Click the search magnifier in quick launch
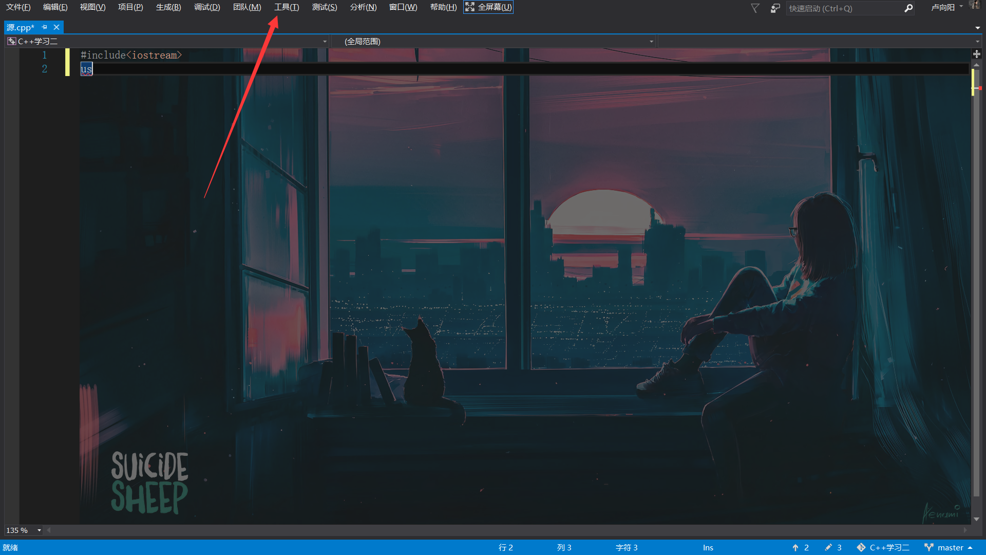986x555 pixels. pos(908,8)
